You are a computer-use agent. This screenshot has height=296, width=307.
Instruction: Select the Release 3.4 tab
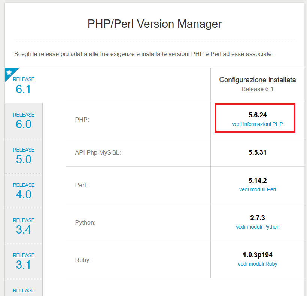pyautogui.click(x=24, y=226)
